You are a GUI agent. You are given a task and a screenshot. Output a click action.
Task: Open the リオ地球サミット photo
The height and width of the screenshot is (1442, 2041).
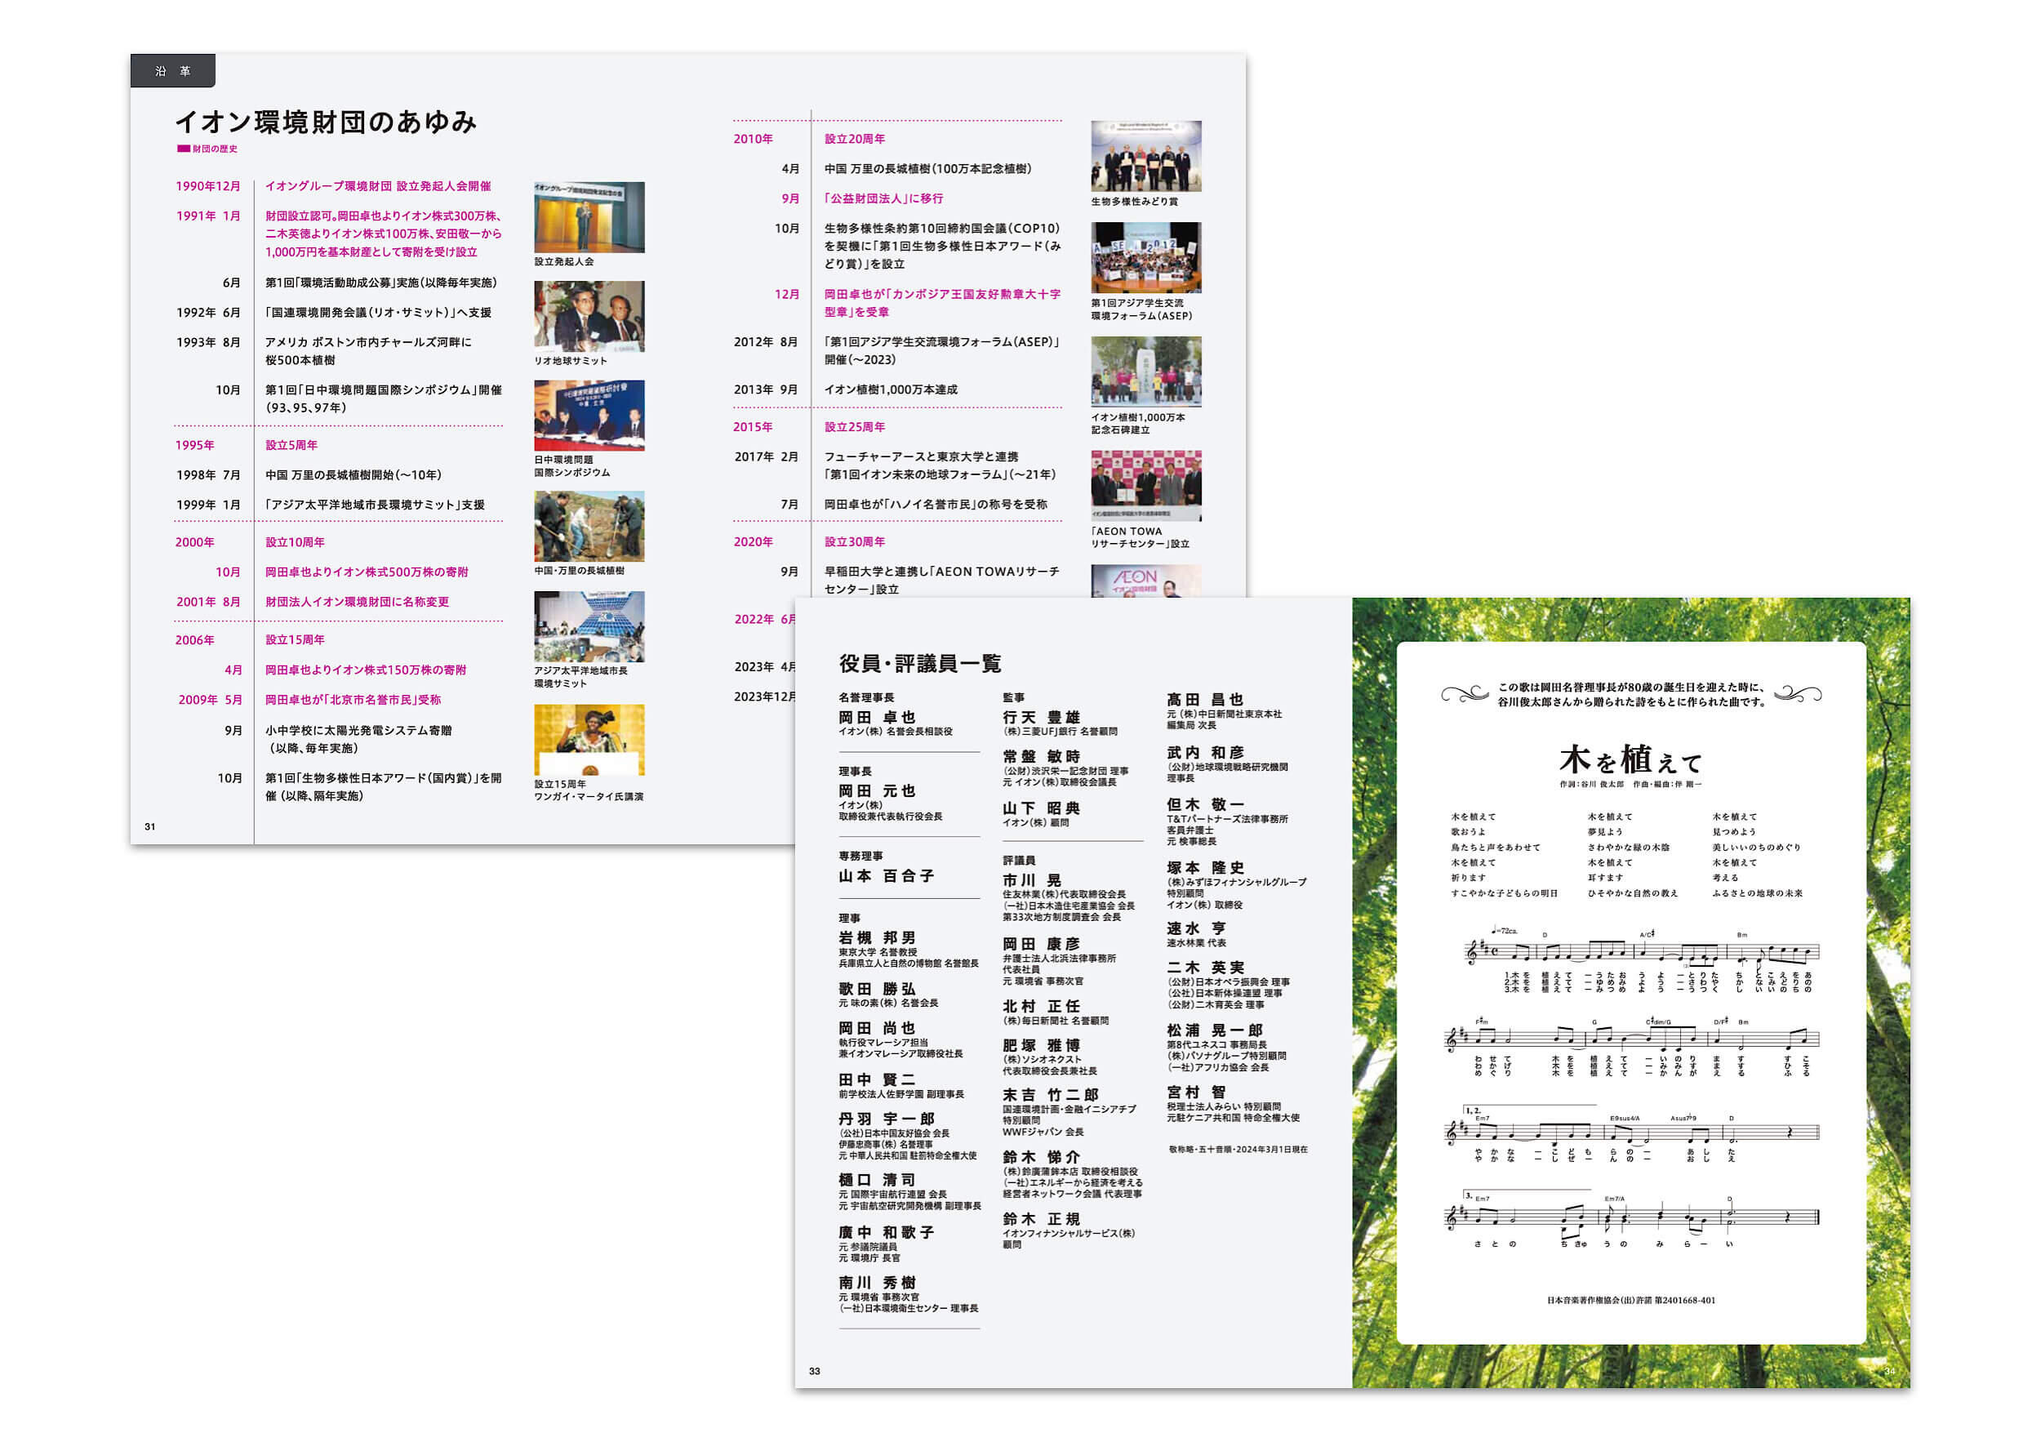[589, 317]
